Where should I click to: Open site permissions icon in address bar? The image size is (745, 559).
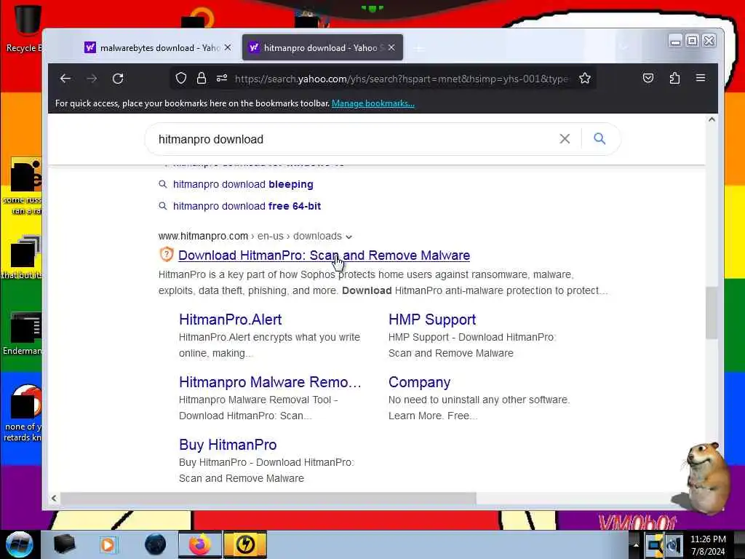222,78
